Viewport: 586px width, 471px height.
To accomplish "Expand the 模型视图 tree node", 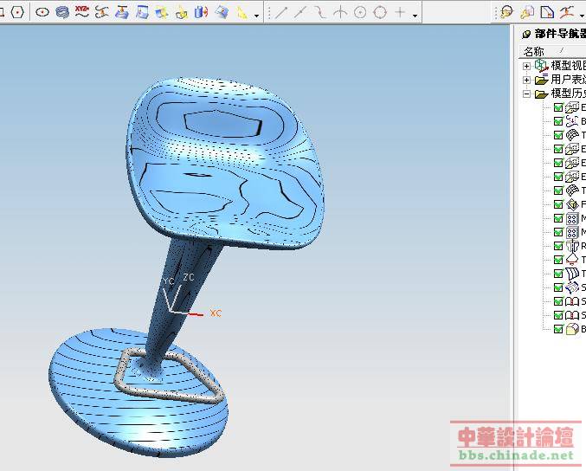I will [526, 66].
